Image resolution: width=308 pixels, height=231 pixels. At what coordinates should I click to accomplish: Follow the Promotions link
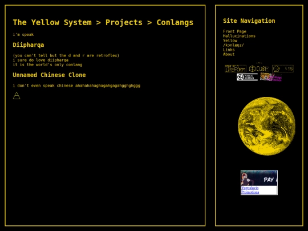[x=250, y=192]
